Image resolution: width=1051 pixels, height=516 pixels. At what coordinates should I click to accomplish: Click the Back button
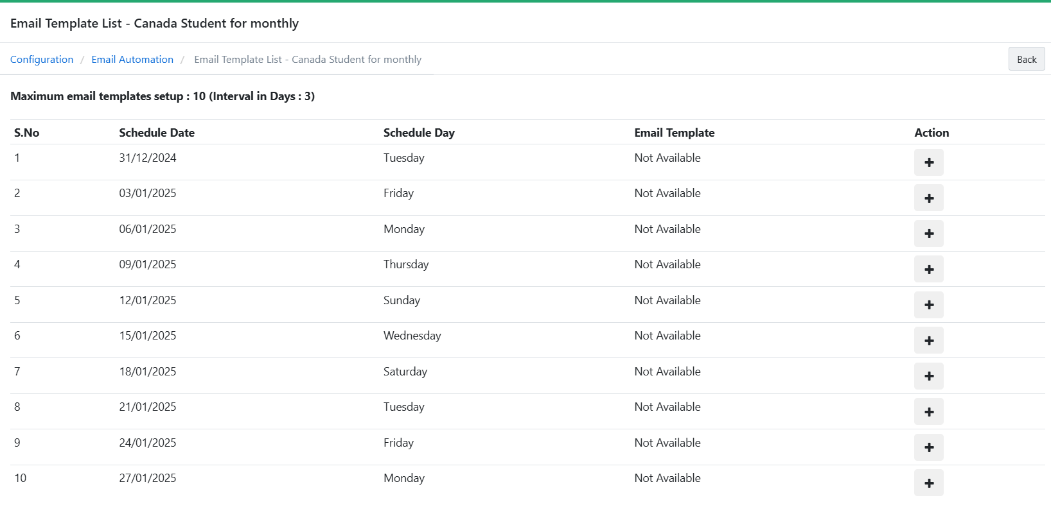tap(1026, 60)
